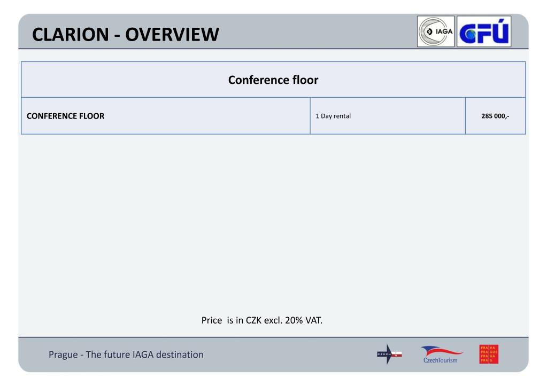547x386 pixels.
Task: Click the Conference floor table header
Action: (x=273, y=80)
